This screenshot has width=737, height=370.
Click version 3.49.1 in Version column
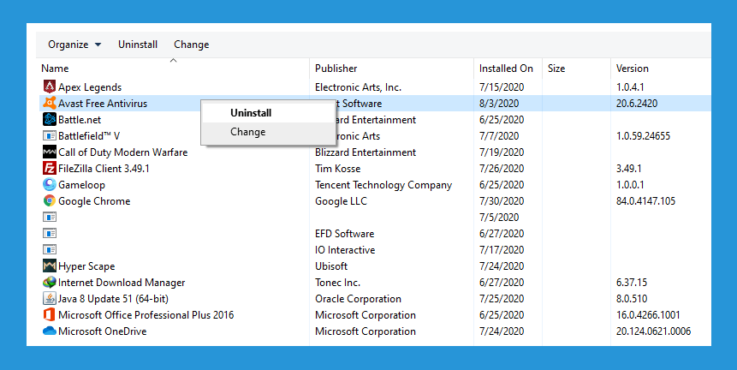628,169
